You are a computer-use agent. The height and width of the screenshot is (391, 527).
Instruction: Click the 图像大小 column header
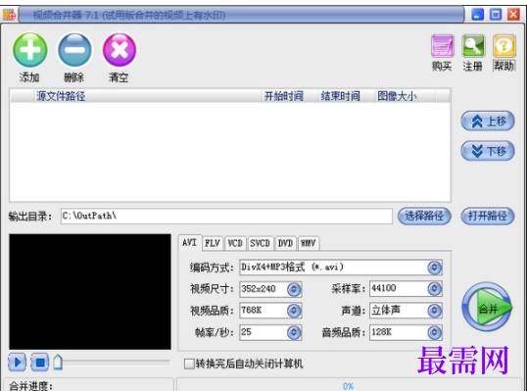(x=405, y=96)
